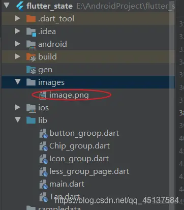The image size is (184, 210).
Task: Click the gen generated-sources folder icon
Action: tap(31, 70)
